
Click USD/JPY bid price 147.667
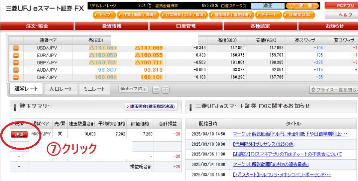pyautogui.click(x=103, y=48)
